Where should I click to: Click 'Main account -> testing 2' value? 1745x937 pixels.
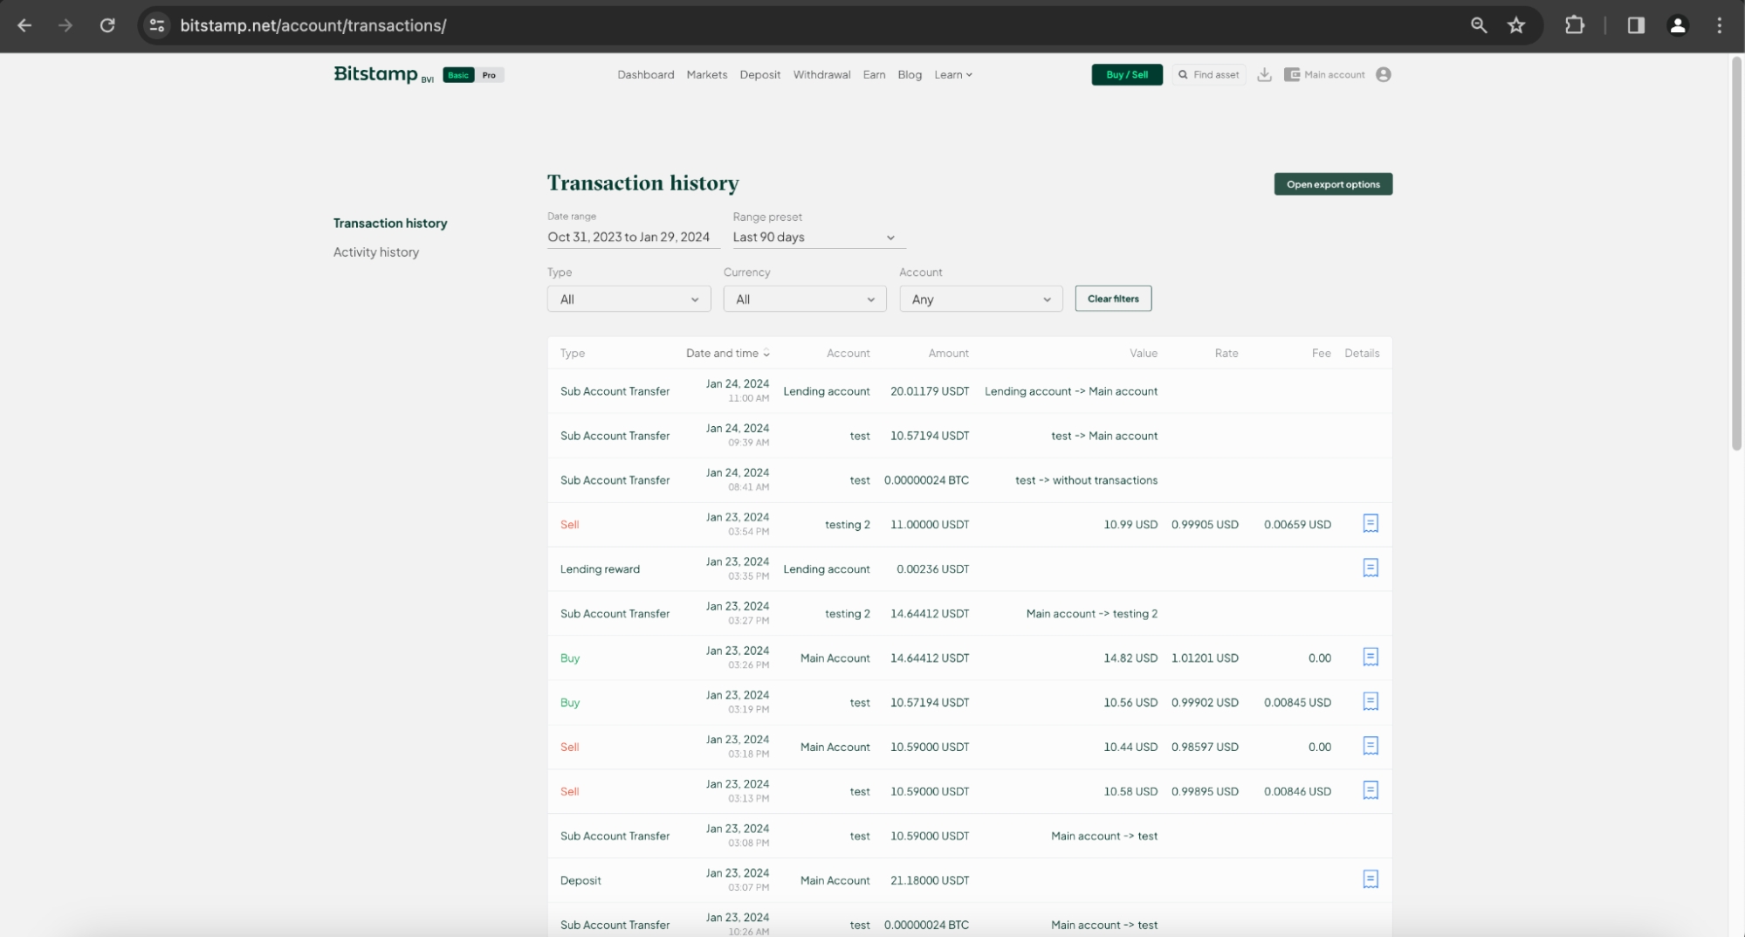(x=1092, y=614)
